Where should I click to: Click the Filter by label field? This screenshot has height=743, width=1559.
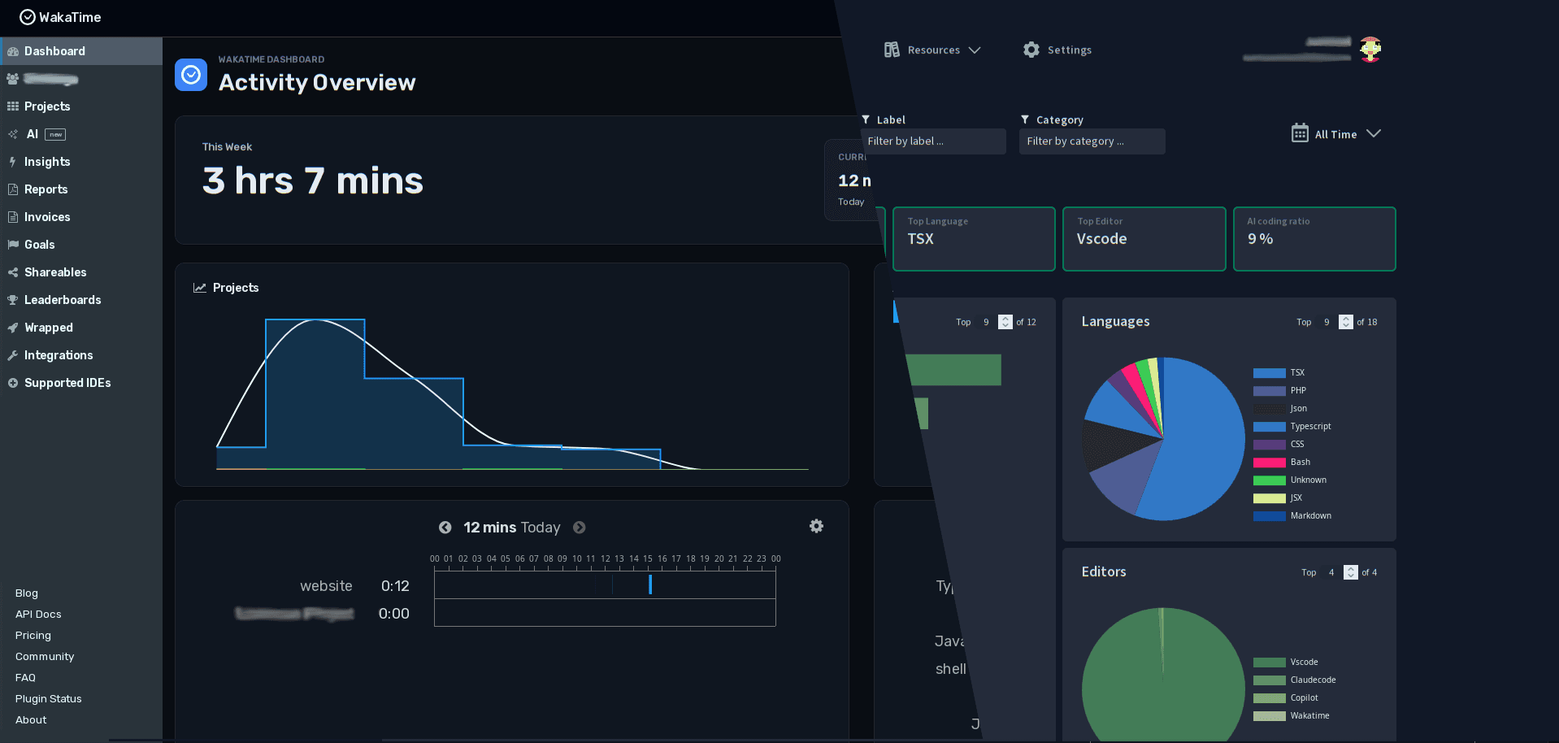pos(933,141)
